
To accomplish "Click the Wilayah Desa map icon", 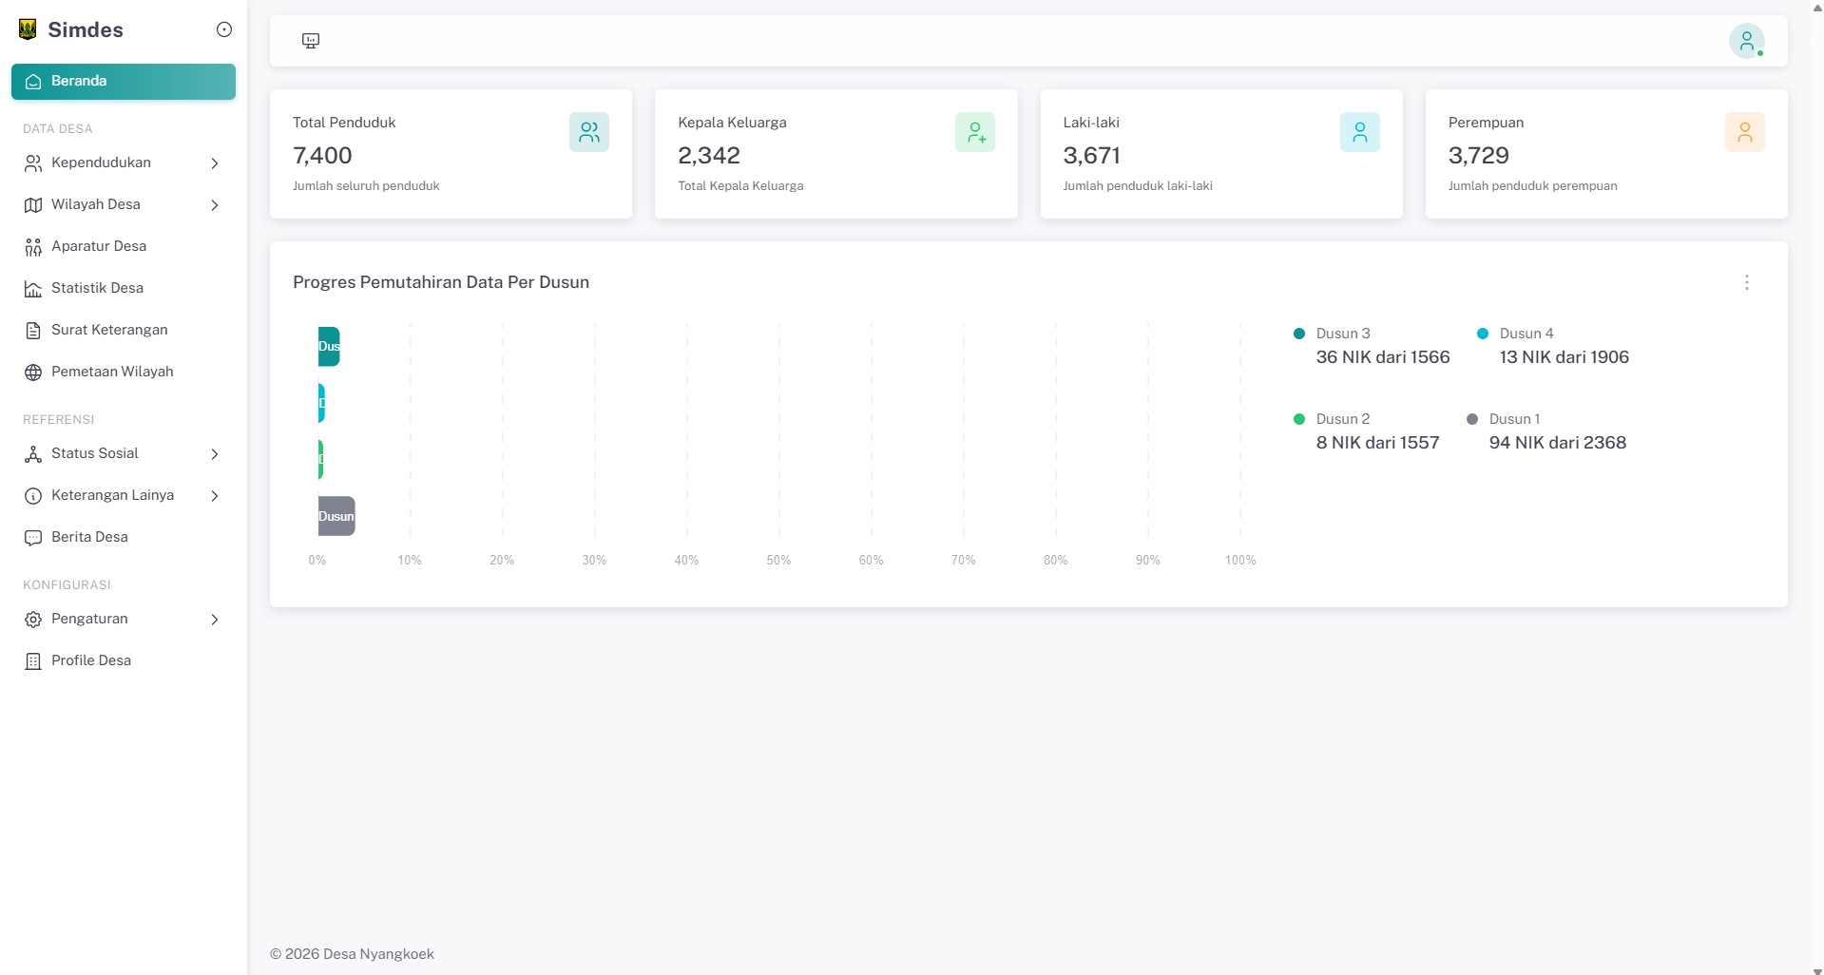I will tap(33, 205).
